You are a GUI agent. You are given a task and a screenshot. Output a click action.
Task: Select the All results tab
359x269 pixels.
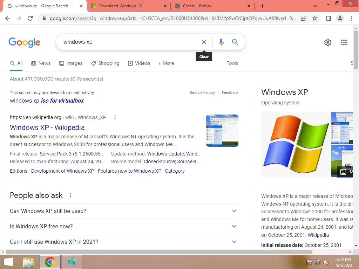point(16,63)
